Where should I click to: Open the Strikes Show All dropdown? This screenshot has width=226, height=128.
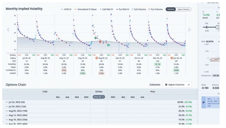[x=99, y=97]
